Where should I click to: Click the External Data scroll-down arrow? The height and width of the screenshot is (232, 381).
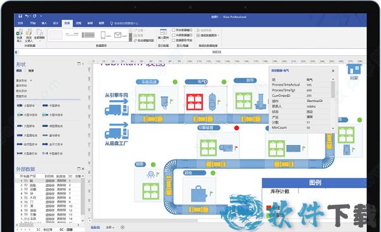pyautogui.click(x=83, y=221)
